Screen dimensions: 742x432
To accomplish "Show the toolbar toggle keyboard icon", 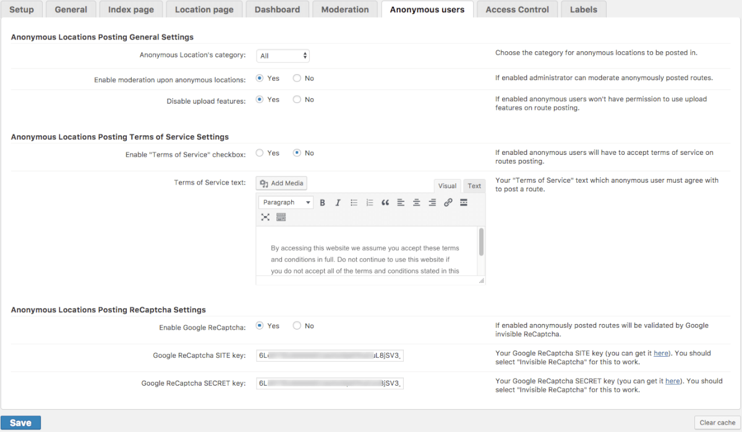I will click(281, 217).
